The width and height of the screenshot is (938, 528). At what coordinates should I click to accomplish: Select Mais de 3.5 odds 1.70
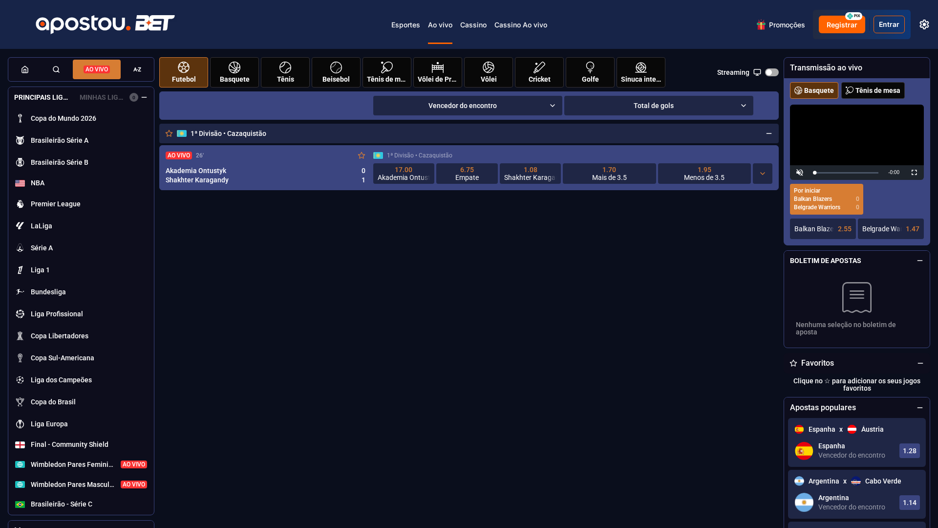[609, 174]
